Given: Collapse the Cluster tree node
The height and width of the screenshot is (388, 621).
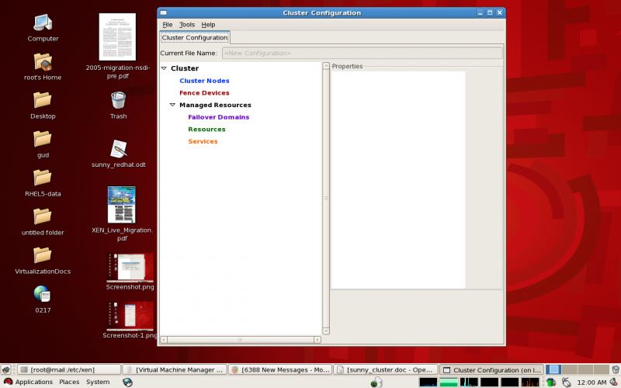Looking at the screenshot, I should point(164,68).
